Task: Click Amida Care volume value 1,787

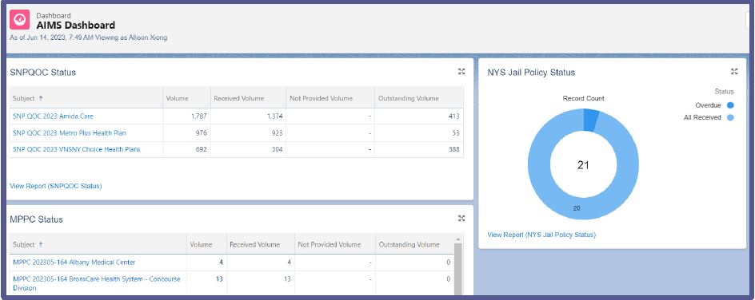Action: click(x=199, y=116)
